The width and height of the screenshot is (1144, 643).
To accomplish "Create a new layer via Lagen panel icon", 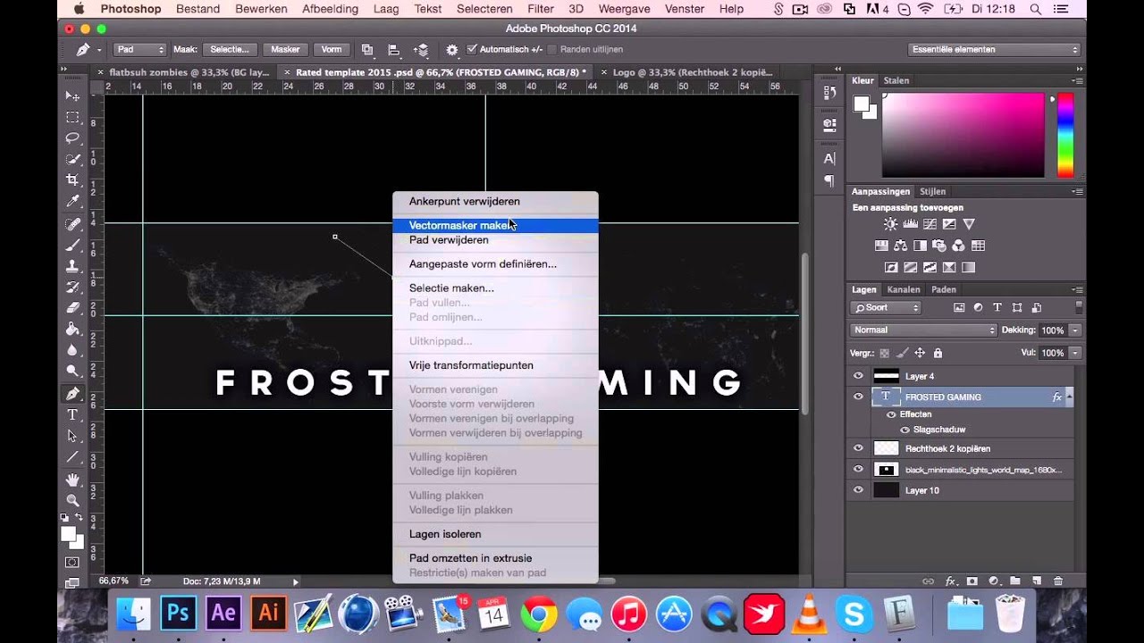I will pyautogui.click(x=1037, y=580).
